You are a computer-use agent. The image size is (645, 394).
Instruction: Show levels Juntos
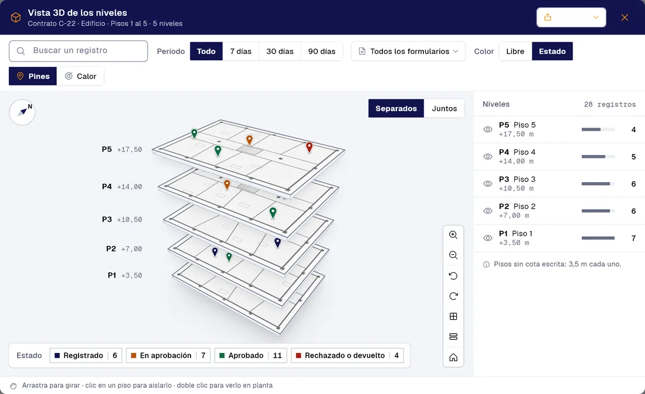[x=444, y=108]
